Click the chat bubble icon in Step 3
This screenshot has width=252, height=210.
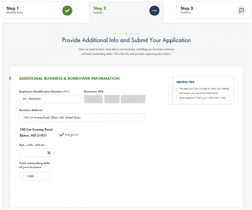241,10
